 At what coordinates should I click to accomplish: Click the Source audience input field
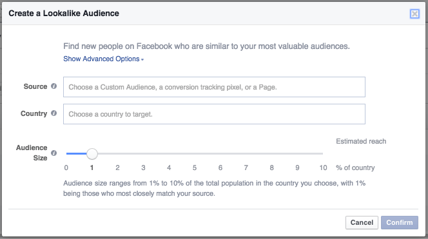click(x=214, y=87)
